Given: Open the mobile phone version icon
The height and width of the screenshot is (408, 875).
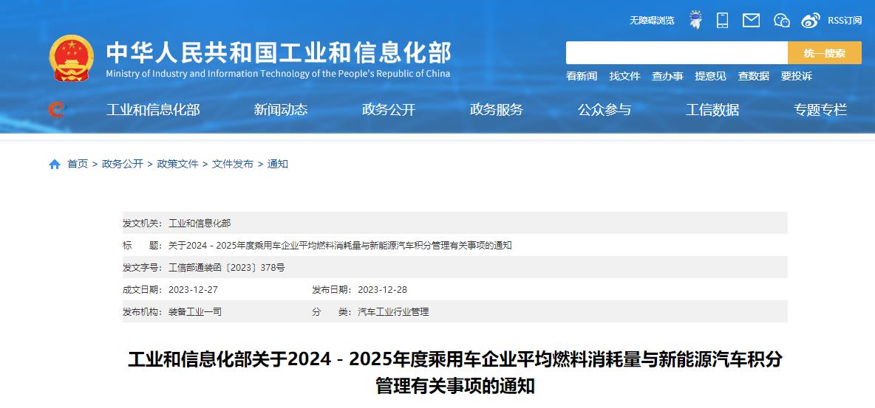Looking at the screenshot, I should [723, 20].
